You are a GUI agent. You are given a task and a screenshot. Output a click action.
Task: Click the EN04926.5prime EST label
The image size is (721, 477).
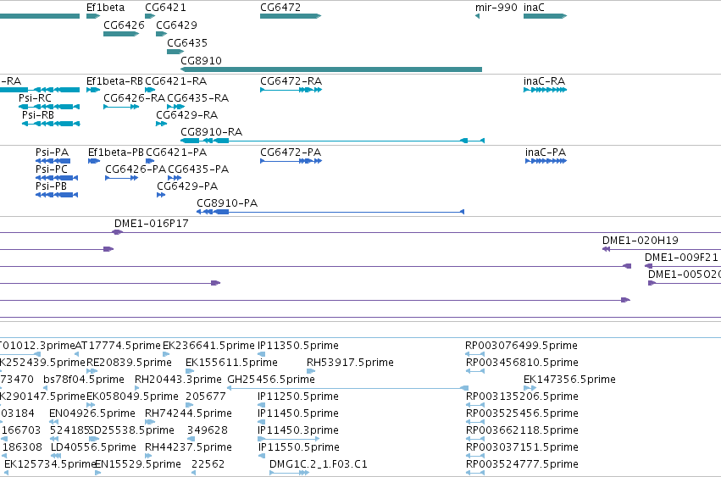tap(92, 413)
